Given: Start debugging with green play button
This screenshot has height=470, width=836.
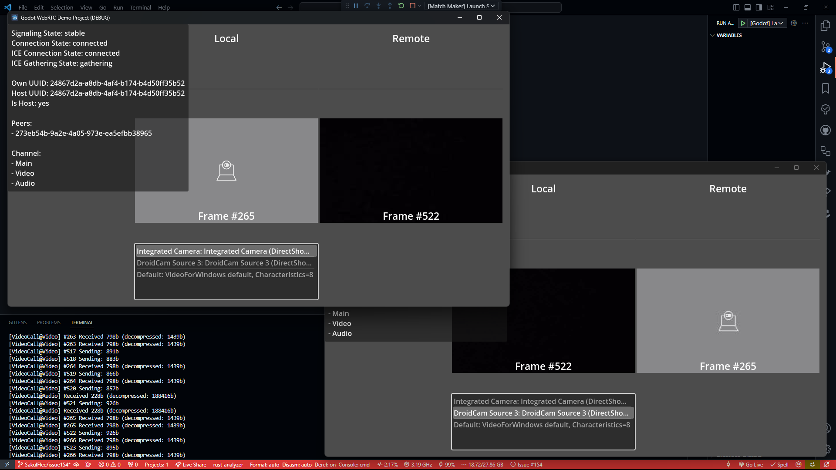Looking at the screenshot, I should (x=743, y=23).
